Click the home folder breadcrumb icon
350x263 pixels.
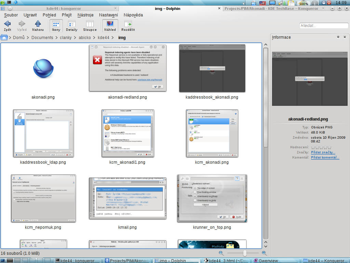(4, 38)
